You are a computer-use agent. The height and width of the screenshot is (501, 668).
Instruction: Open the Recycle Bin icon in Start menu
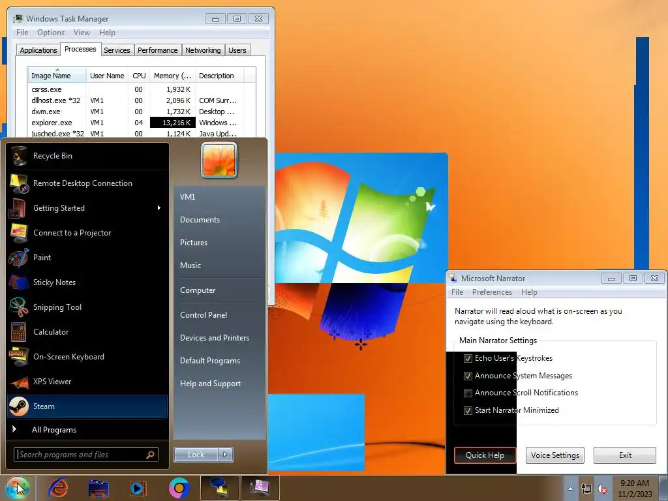click(x=19, y=156)
